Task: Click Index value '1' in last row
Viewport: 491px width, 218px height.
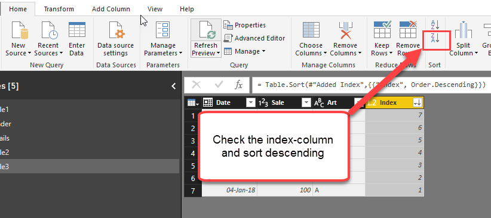Action: point(395,190)
